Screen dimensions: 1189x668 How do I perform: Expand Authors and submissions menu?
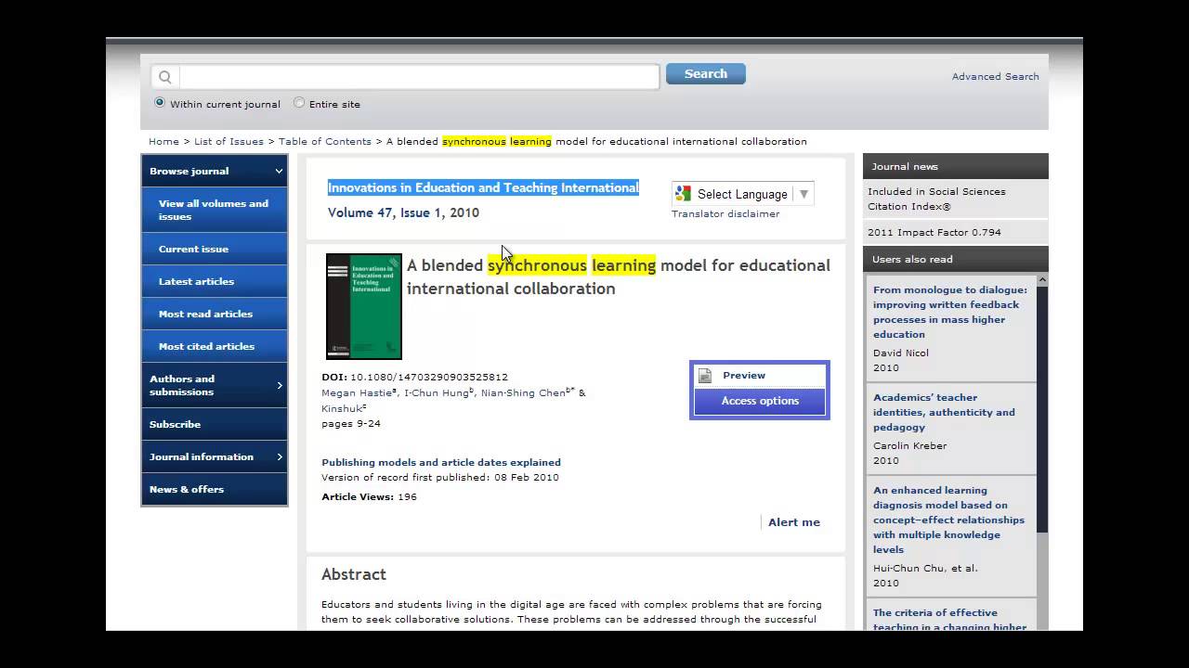[x=215, y=385]
